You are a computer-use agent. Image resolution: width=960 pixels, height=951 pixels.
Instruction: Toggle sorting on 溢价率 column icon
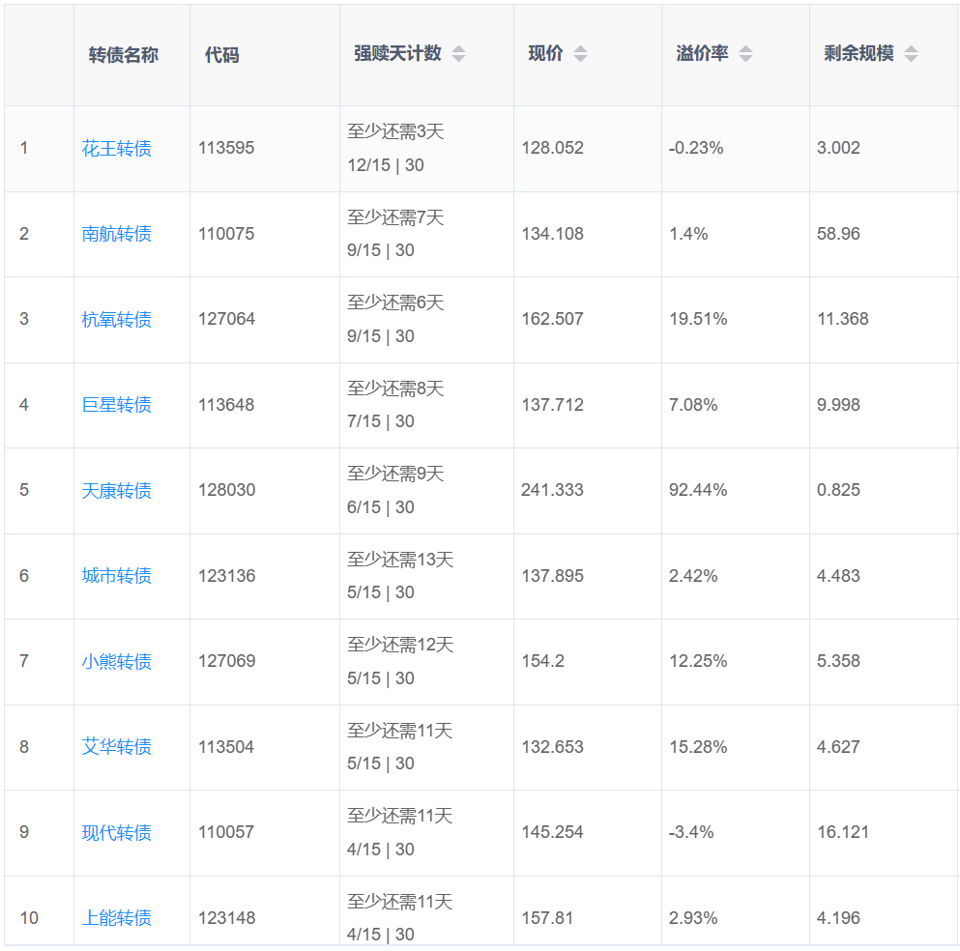(745, 54)
